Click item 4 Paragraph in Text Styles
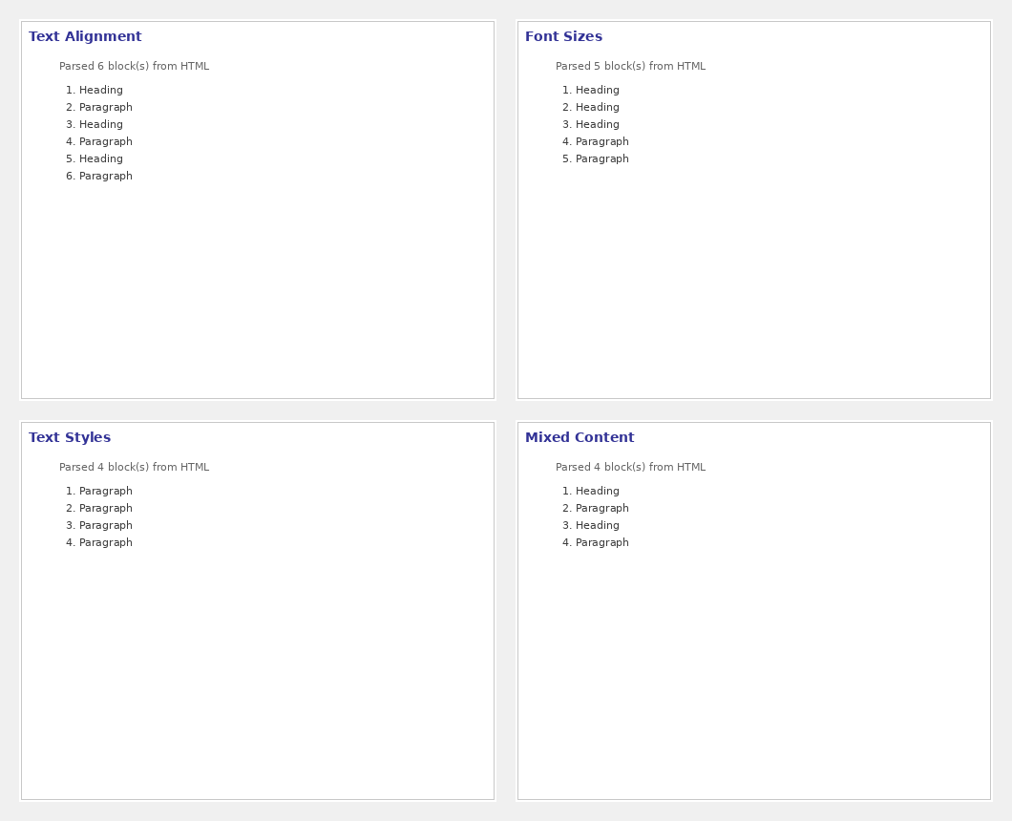This screenshot has width=1012, height=821. click(x=105, y=543)
